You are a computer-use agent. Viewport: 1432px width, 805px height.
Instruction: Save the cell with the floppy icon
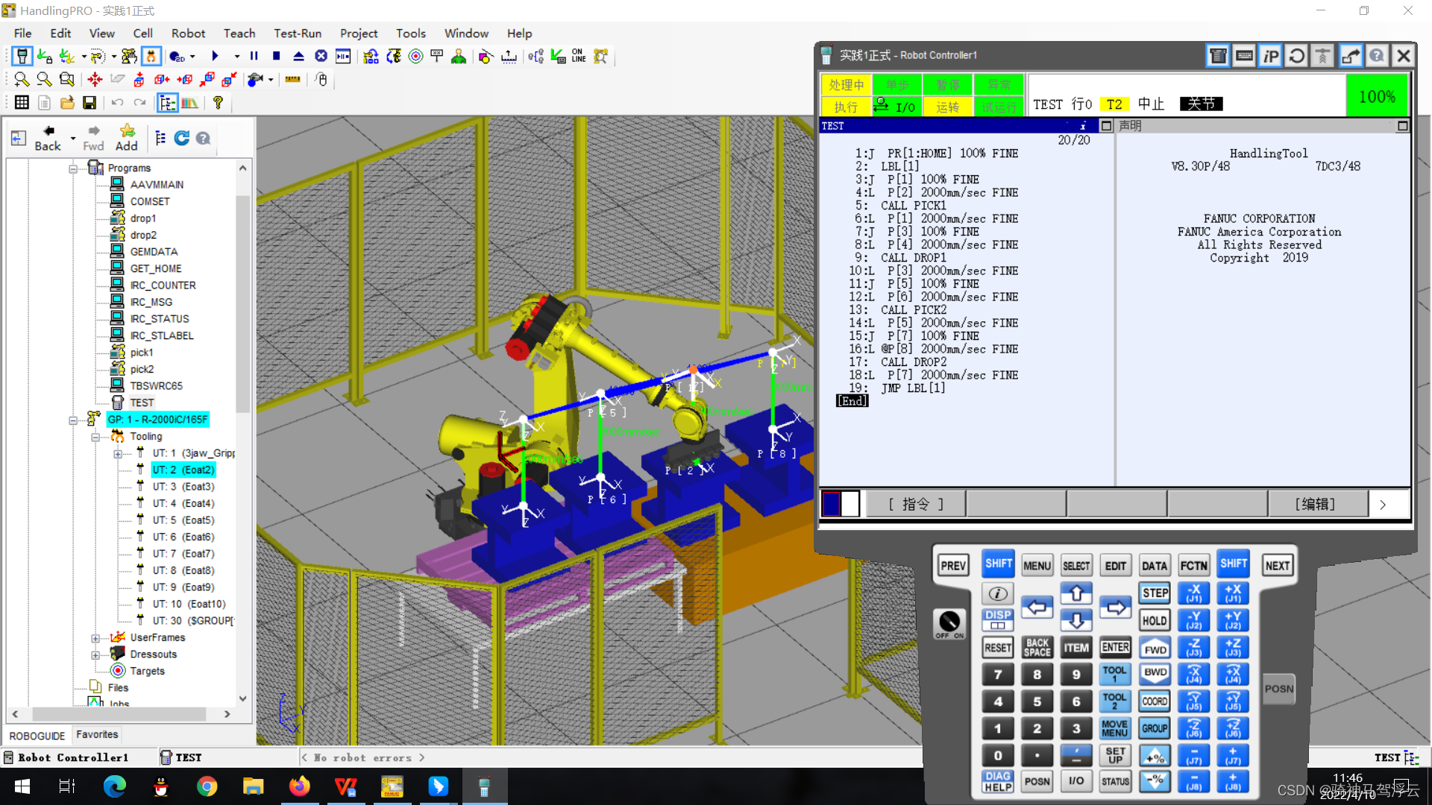point(89,103)
